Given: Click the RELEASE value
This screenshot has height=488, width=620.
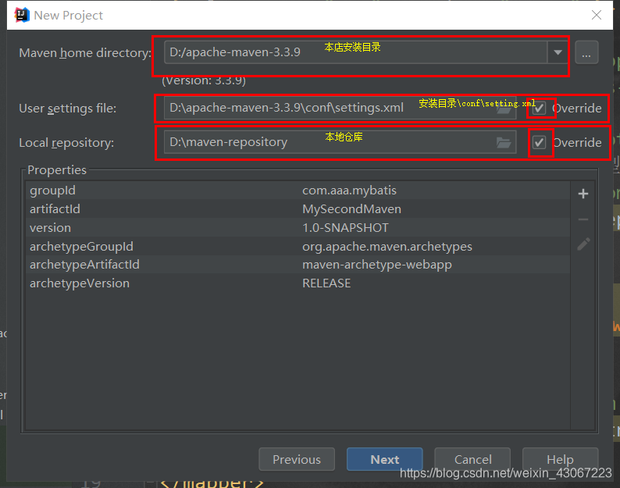Looking at the screenshot, I should click(326, 283).
